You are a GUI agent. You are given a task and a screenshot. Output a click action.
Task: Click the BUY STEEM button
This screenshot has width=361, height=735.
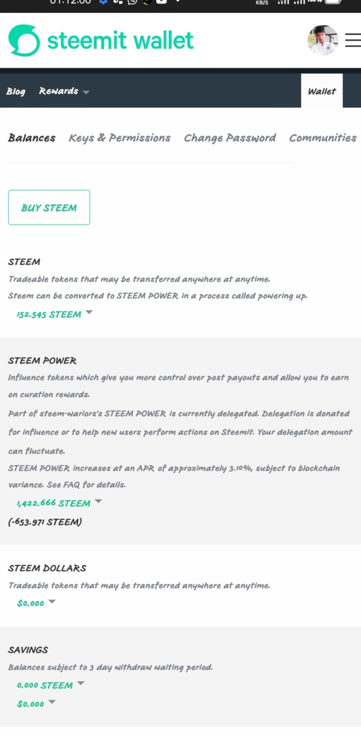49,208
